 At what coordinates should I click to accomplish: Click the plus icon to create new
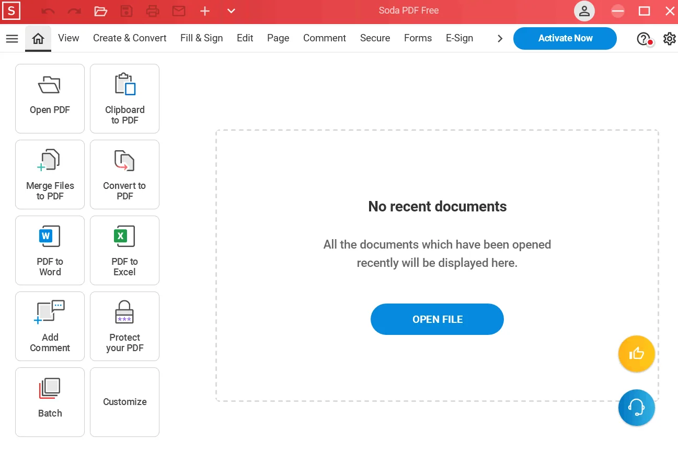[205, 11]
